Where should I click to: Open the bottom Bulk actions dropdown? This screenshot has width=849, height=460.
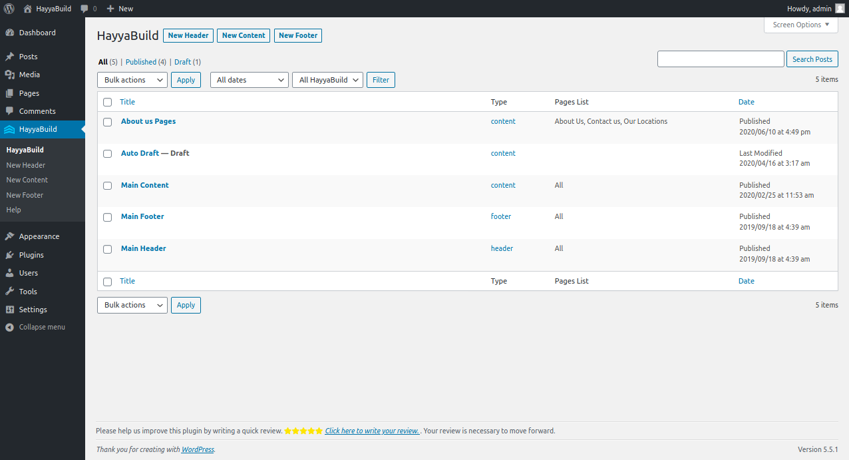coord(132,305)
